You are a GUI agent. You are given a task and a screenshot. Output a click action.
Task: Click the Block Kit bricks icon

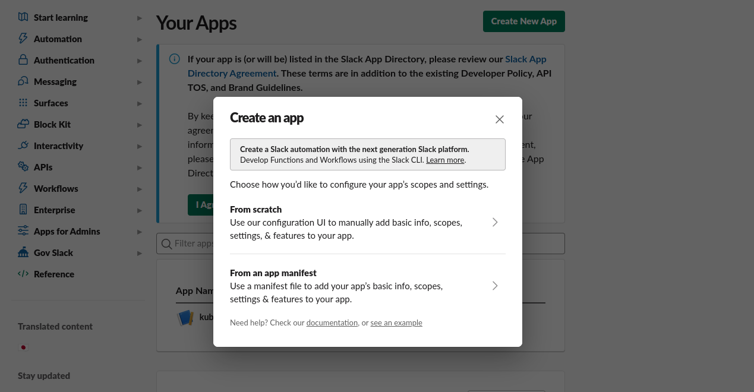[23, 124]
